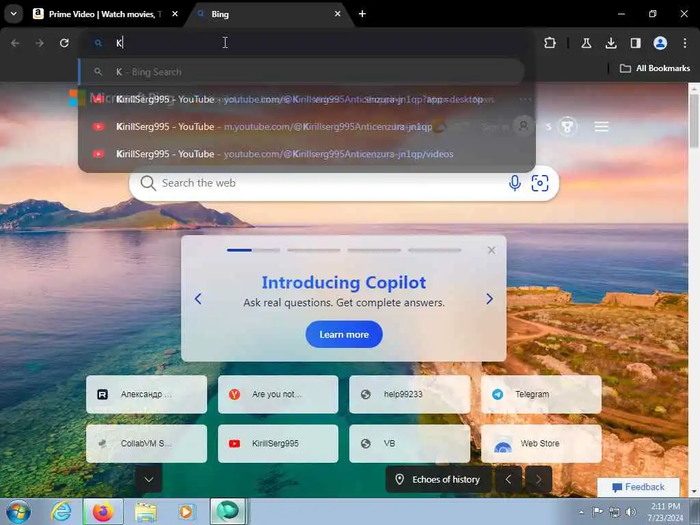Open All Bookmarks folder

pyautogui.click(x=654, y=68)
